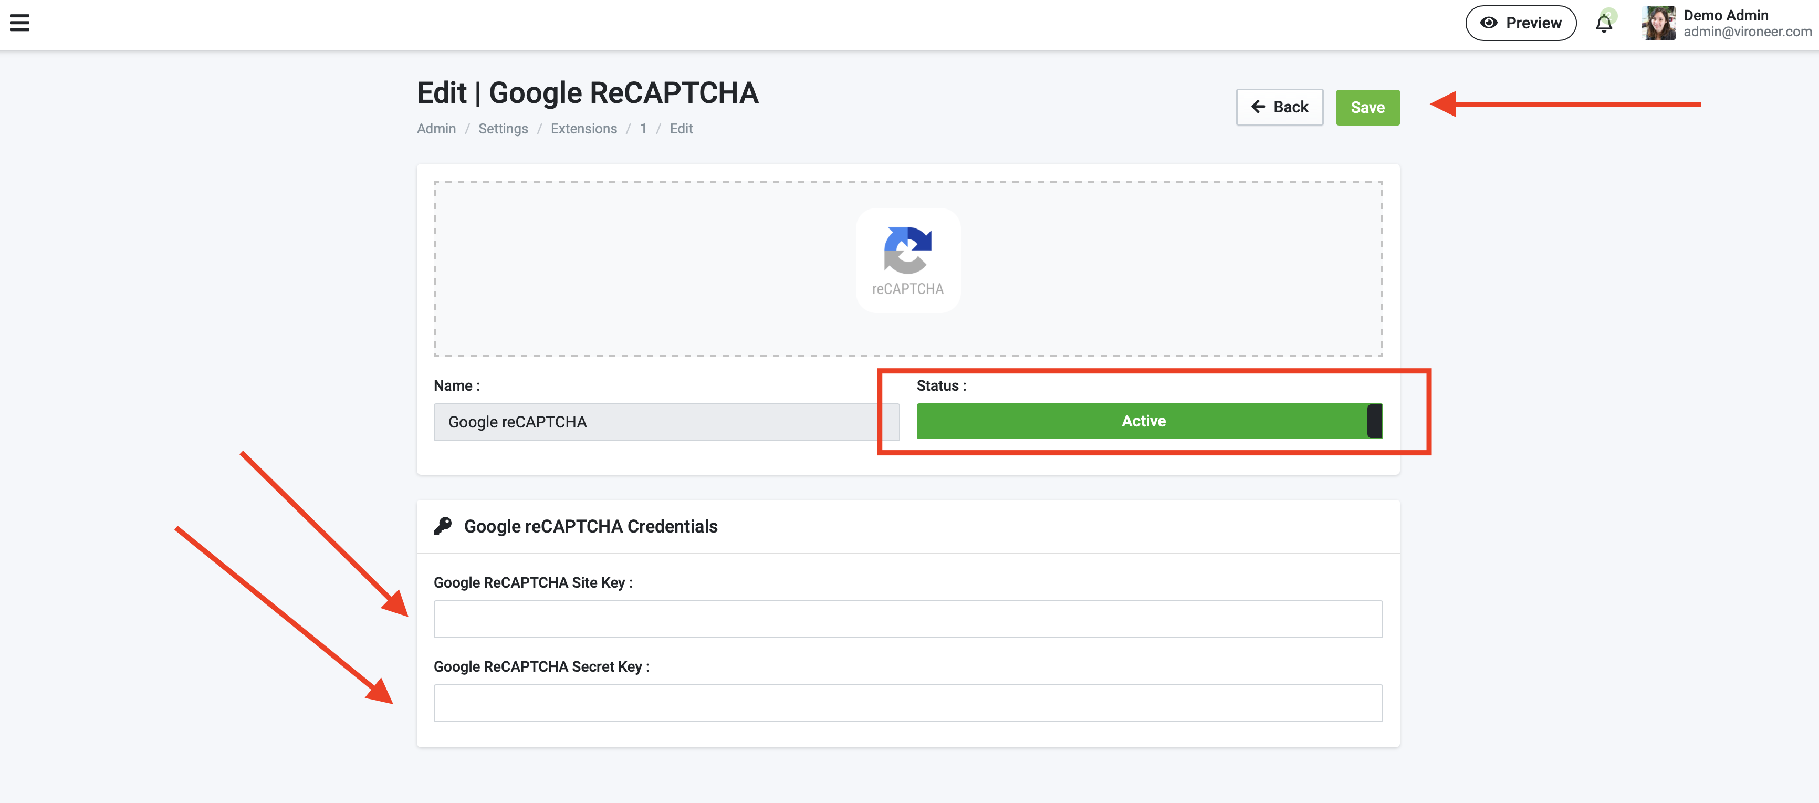This screenshot has width=1819, height=803.
Task: Click the reCAPTCHA logo image
Action: pyautogui.click(x=907, y=260)
